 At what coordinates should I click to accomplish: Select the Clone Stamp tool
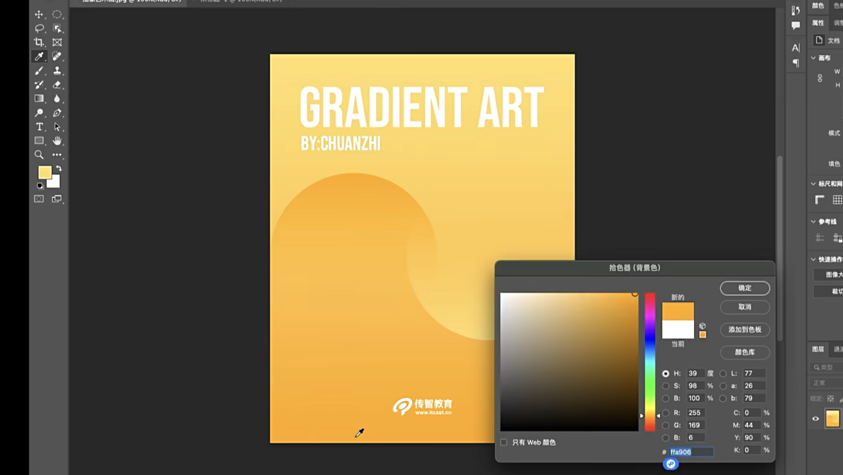click(57, 71)
